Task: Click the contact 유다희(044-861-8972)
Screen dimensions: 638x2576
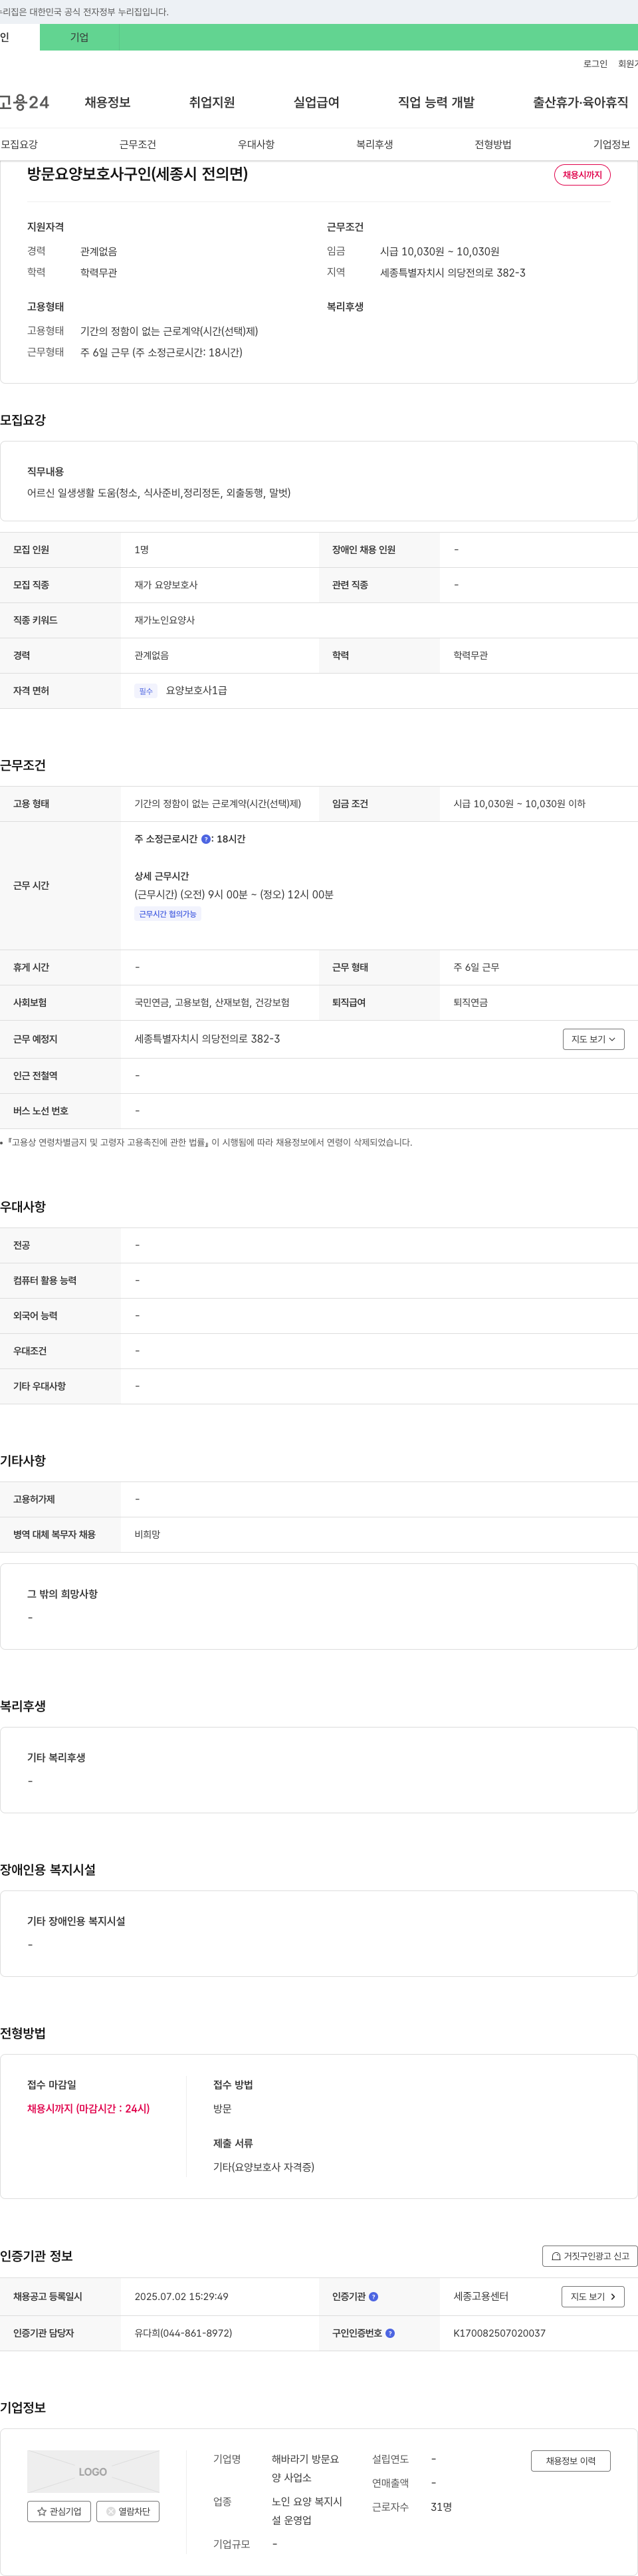Action: pos(183,2333)
